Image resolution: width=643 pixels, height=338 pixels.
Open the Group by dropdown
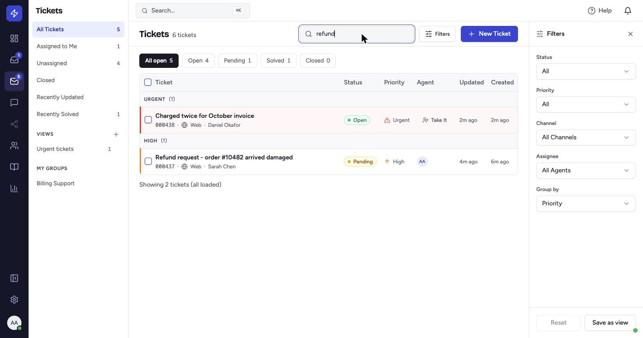coord(586,204)
